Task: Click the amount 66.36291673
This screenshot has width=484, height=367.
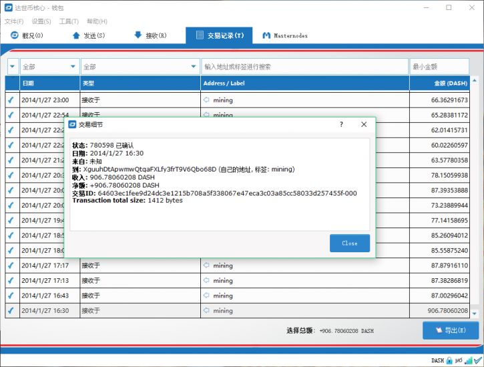Action: click(x=449, y=100)
